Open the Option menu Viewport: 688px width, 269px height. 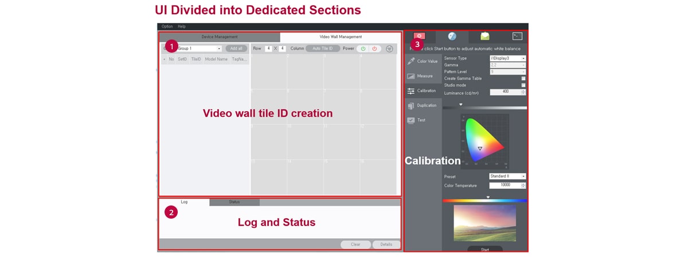pyautogui.click(x=167, y=26)
